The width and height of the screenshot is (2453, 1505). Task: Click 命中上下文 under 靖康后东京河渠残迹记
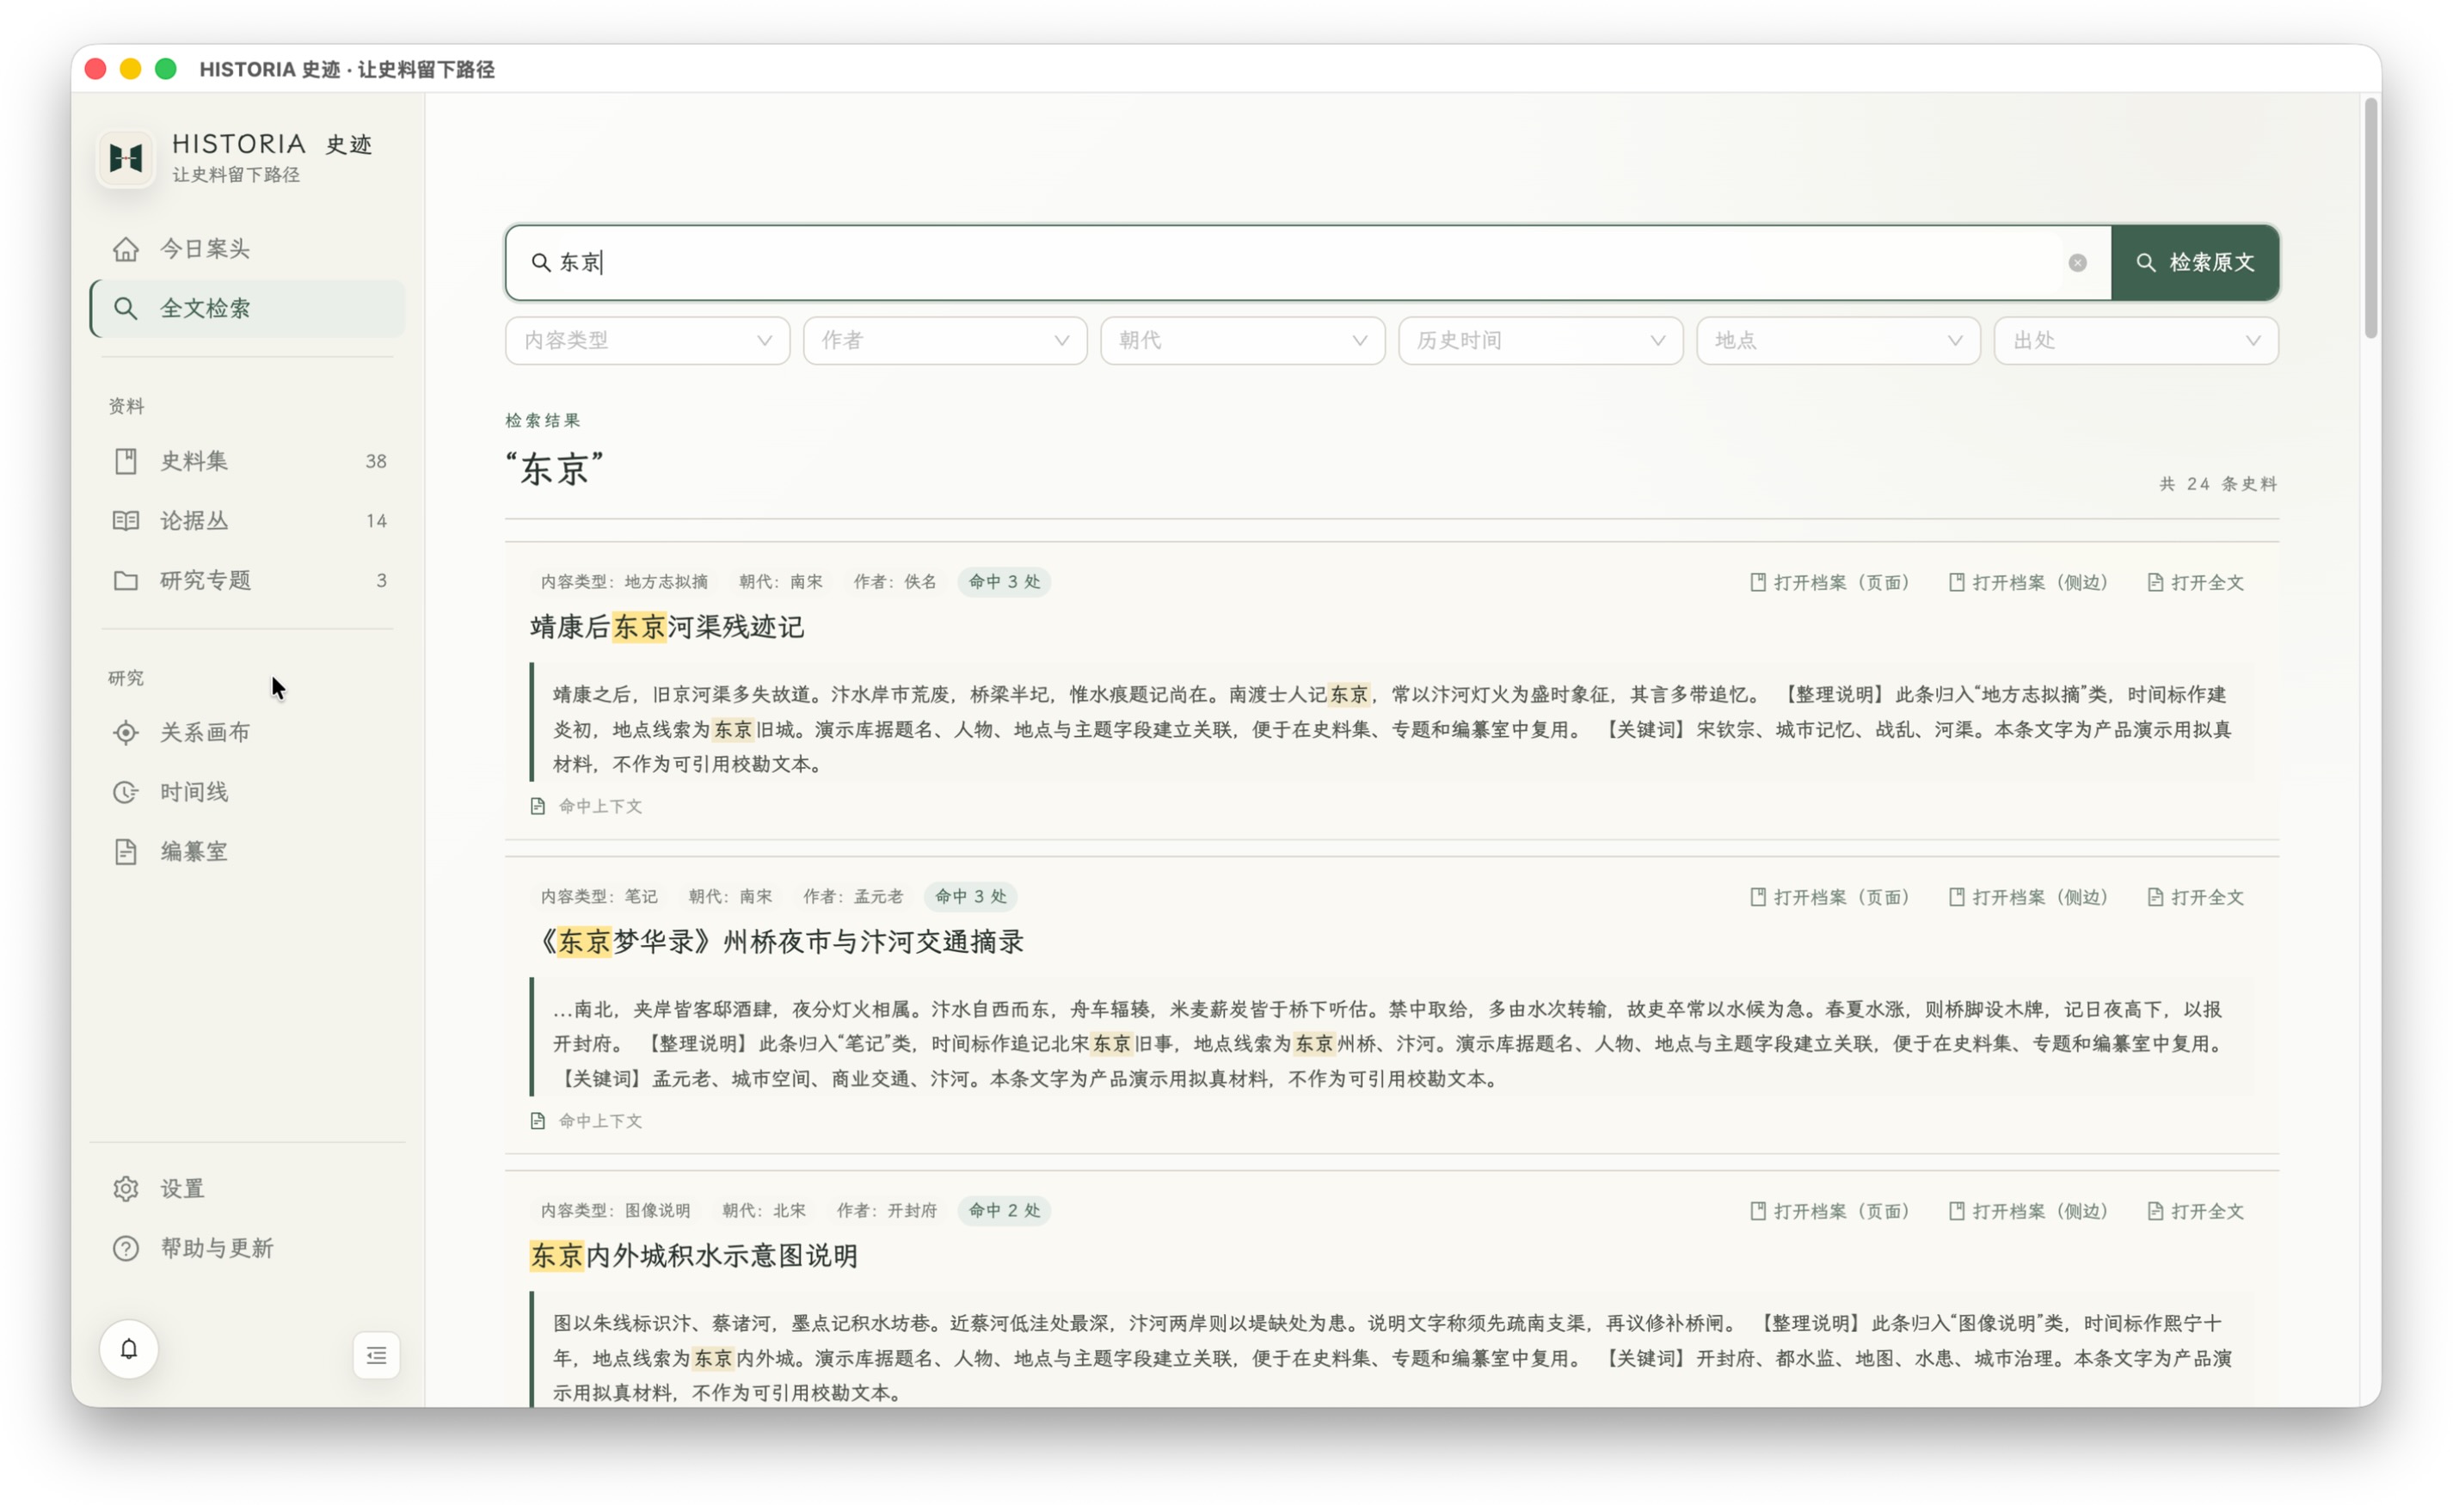587,807
